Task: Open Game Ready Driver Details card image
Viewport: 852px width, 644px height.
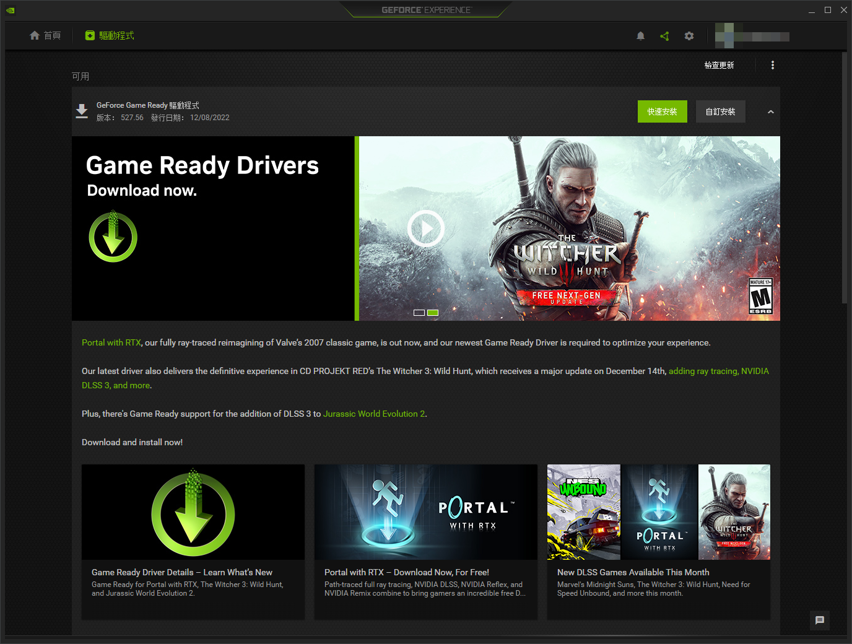Action: [193, 512]
